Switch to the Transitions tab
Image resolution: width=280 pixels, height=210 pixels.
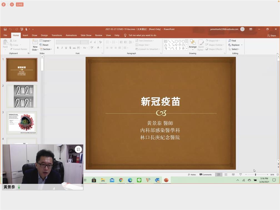[57, 35]
